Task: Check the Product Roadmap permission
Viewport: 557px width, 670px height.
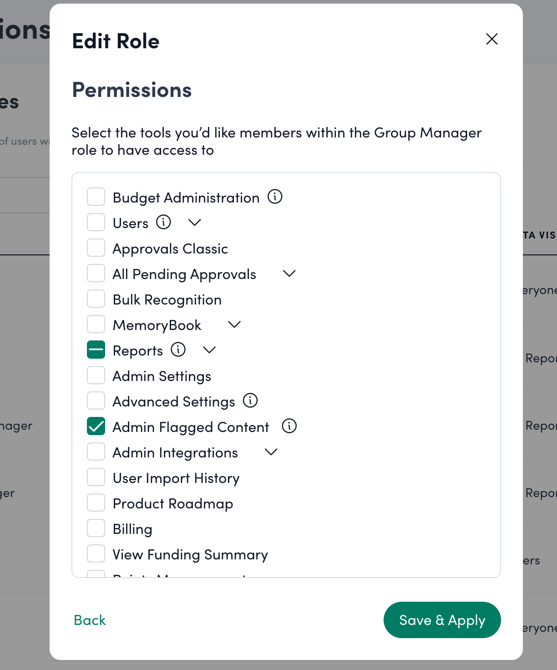Action: click(x=96, y=503)
